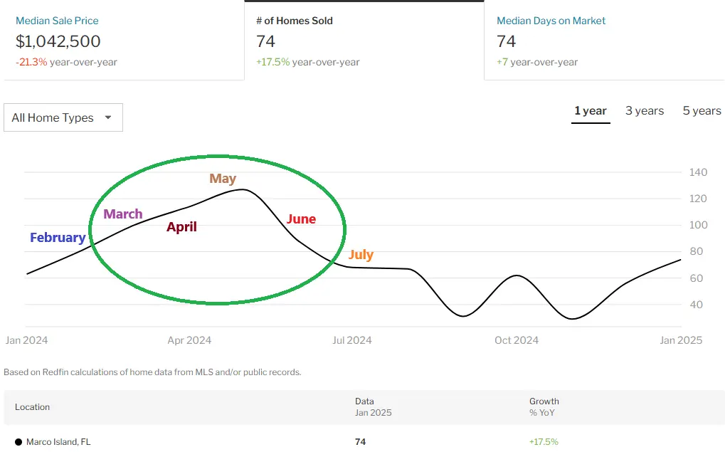Click the Marco Island, FL black dot
Screen dimensions: 725x452
coord(18,442)
